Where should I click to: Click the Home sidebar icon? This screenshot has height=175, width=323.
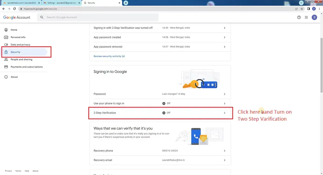6,30
